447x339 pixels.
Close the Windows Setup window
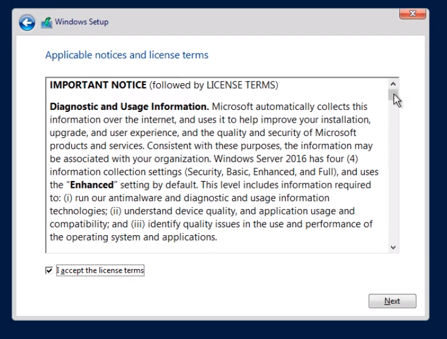pos(412,13)
